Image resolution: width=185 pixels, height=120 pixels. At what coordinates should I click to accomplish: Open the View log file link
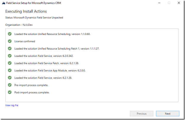tap(12, 105)
